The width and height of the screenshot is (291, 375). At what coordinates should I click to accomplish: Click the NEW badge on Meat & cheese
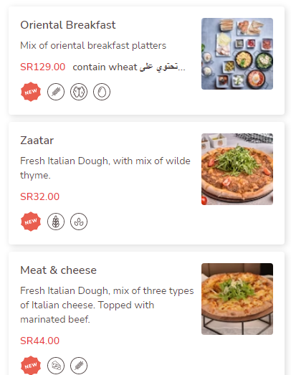click(x=31, y=366)
